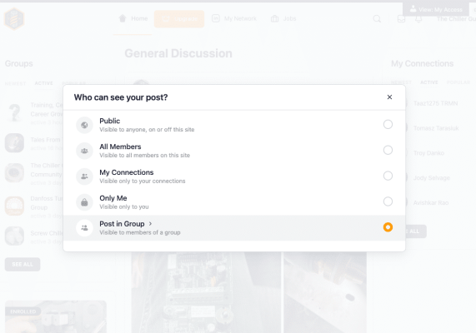Screen dimensions: 476x333
Task: Toggle the Post in Group radio button
Action: (388, 227)
